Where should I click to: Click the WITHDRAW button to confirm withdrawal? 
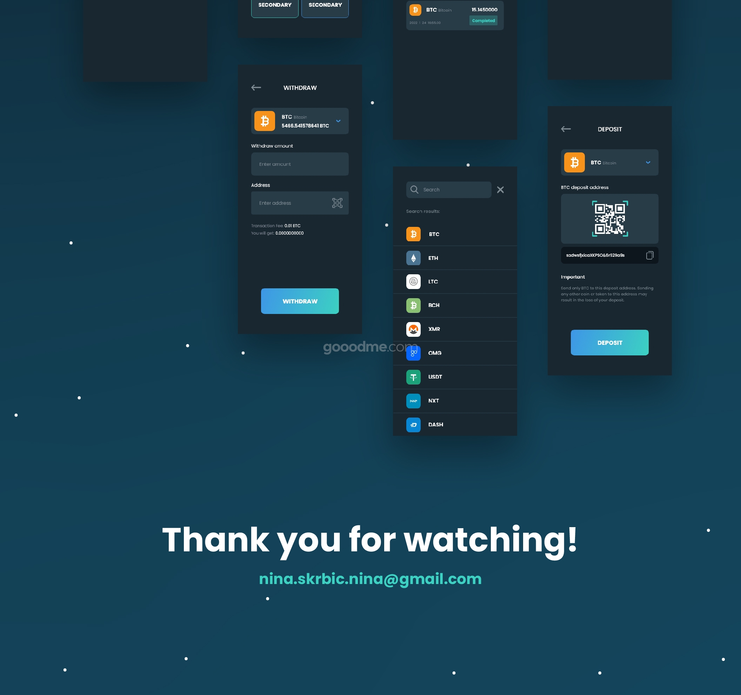tap(300, 301)
